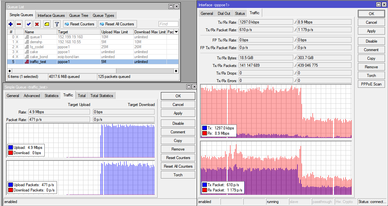Click Disable in Simple Queue window
Image resolution: width=388 pixels, height=206 pixels.
pos(178,123)
